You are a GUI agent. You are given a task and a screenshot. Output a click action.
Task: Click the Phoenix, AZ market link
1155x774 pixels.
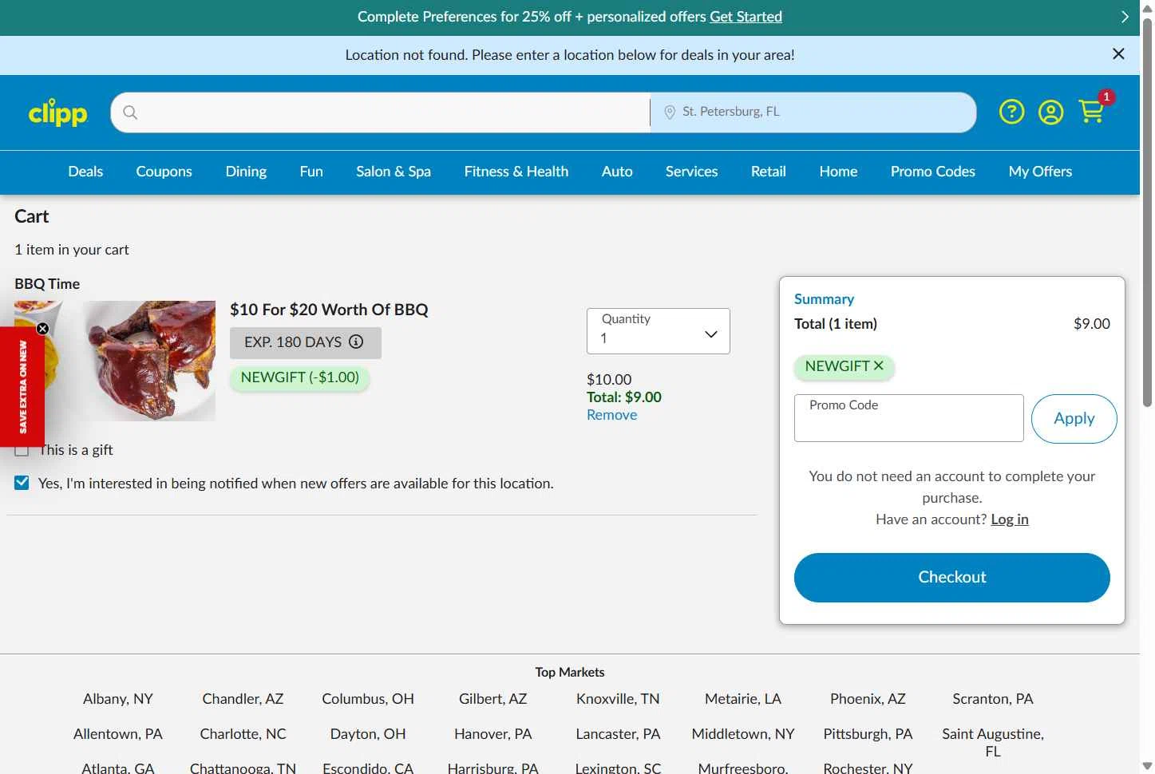pos(868,699)
